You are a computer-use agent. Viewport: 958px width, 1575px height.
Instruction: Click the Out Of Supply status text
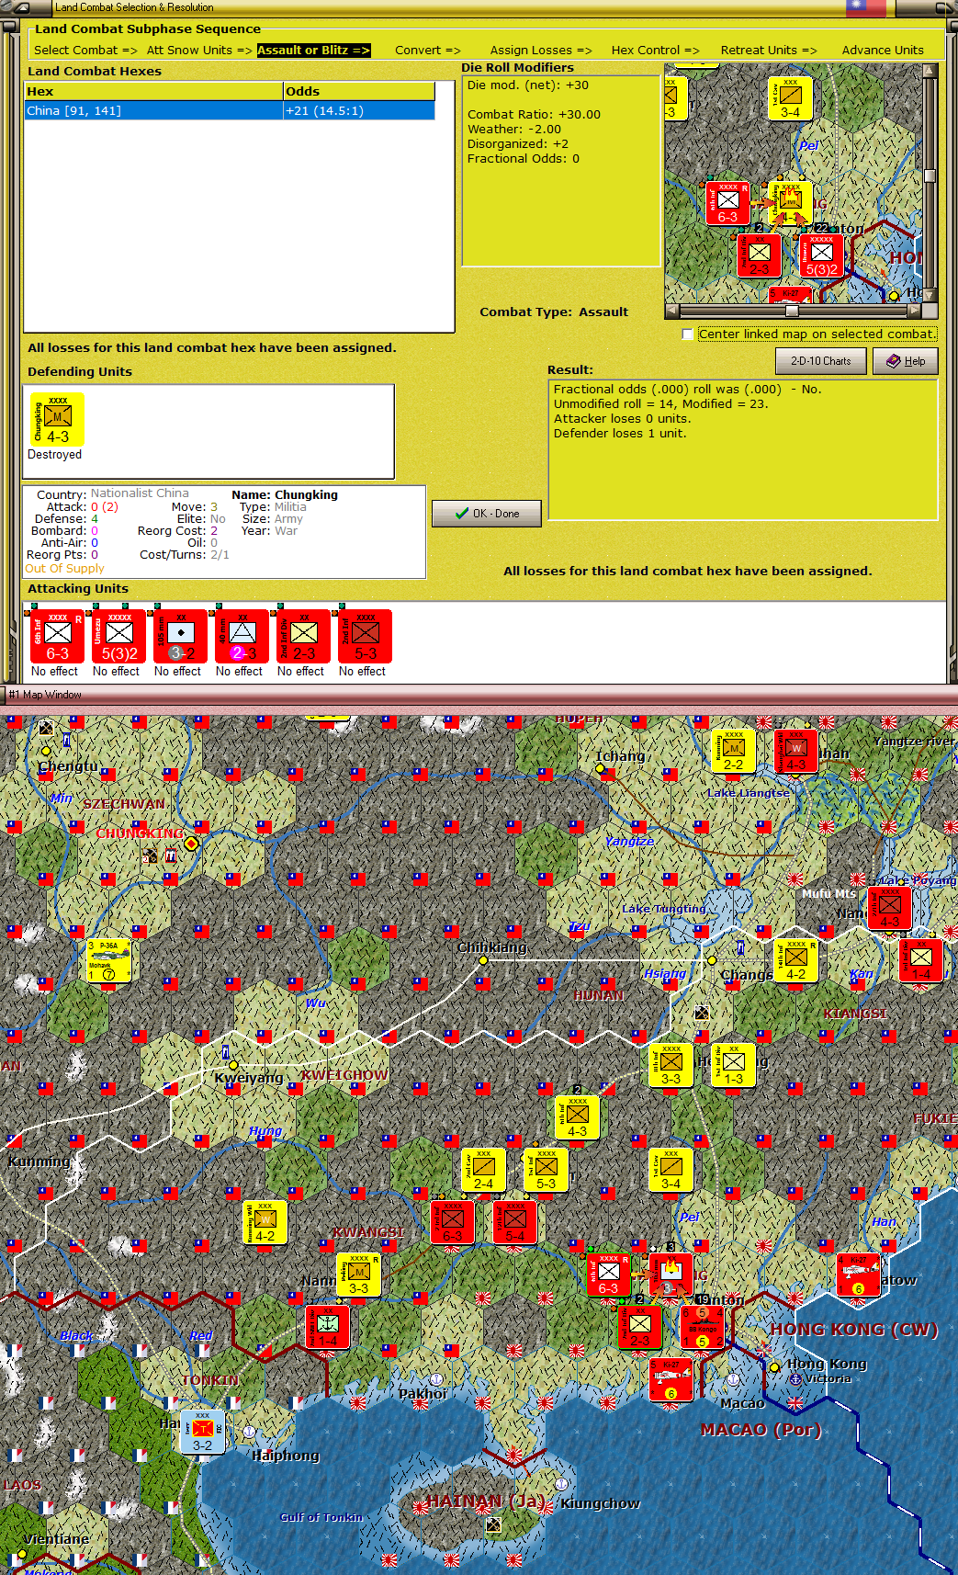[x=64, y=569]
